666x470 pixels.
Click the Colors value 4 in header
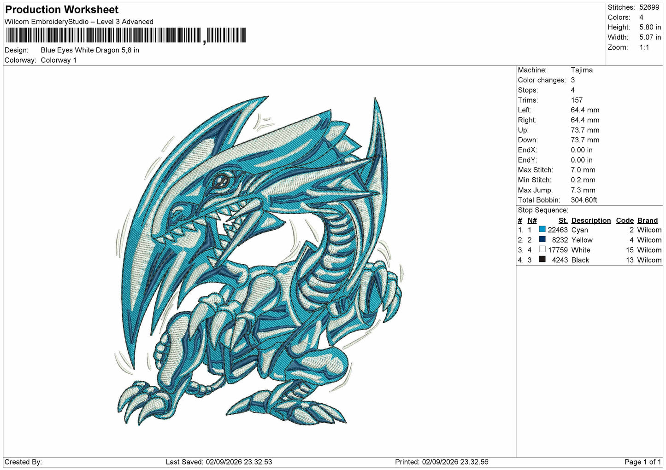[641, 17]
